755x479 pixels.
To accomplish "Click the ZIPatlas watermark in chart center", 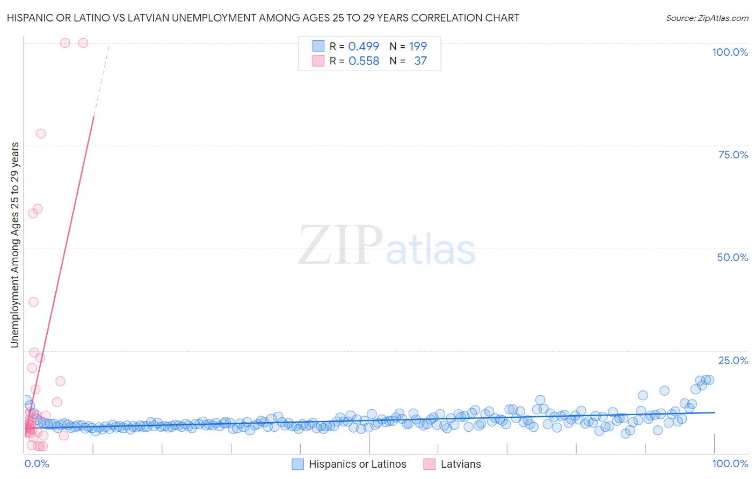I will click(x=387, y=246).
